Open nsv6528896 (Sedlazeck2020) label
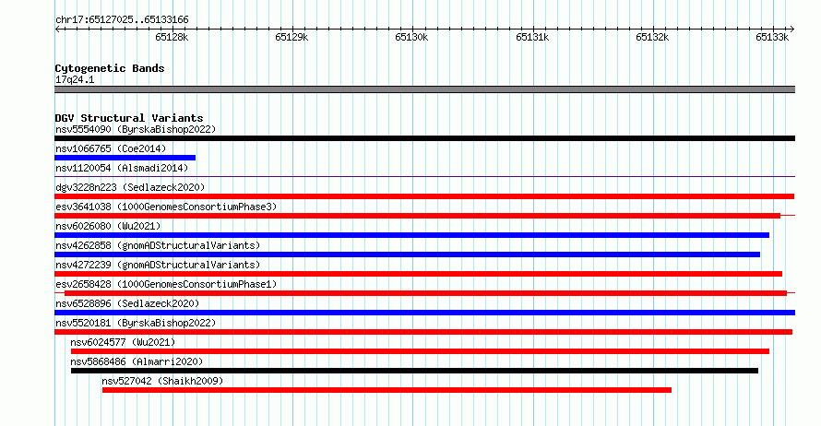The height and width of the screenshot is (426, 821). coord(127,303)
